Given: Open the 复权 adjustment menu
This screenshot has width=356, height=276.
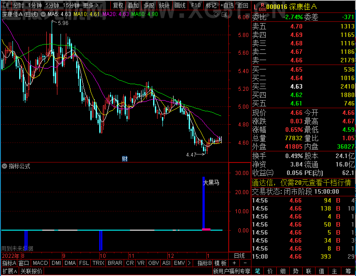Looking at the screenshot, I should tap(118, 5).
